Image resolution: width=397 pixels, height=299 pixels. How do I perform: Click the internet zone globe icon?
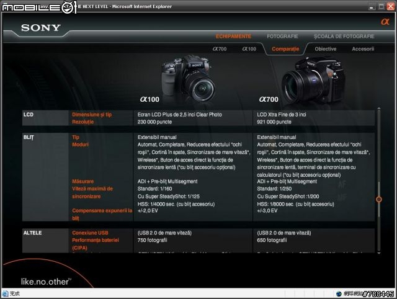click(339, 293)
